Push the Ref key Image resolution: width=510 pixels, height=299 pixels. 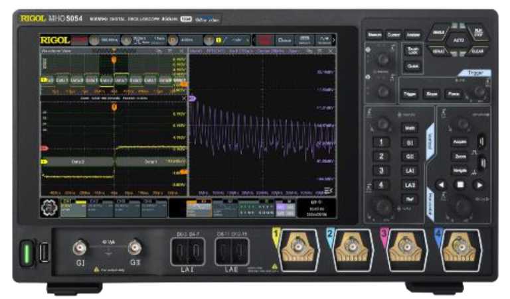click(x=410, y=199)
